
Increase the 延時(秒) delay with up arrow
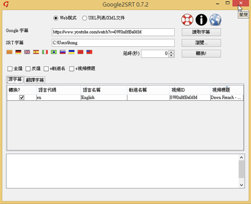tap(171, 52)
